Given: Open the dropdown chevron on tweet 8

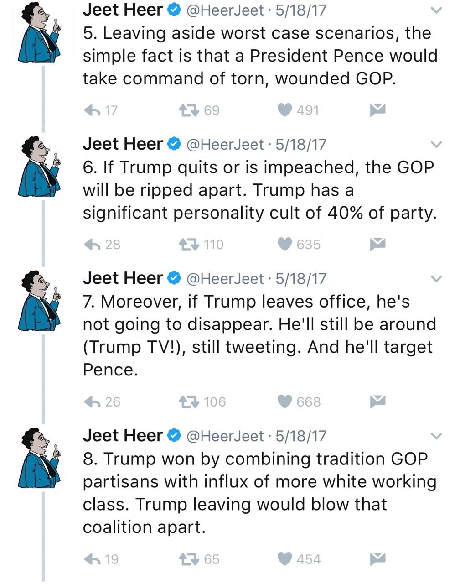Looking at the screenshot, I should 436,436.
